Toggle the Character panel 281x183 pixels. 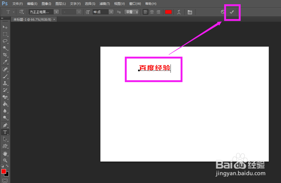190,12
